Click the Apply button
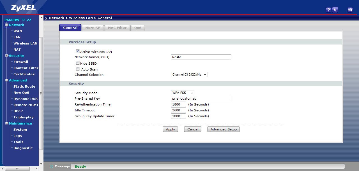 coord(170,129)
